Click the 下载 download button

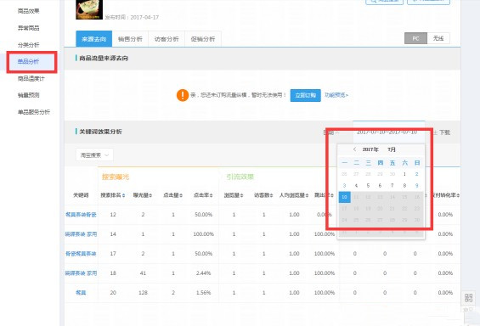[x=442, y=132]
